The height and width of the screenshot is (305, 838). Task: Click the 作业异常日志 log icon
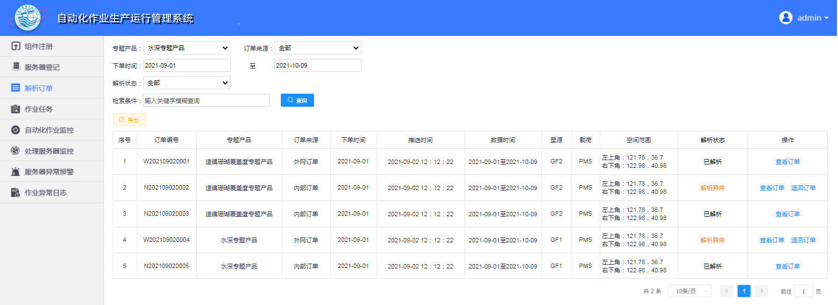coord(16,192)
